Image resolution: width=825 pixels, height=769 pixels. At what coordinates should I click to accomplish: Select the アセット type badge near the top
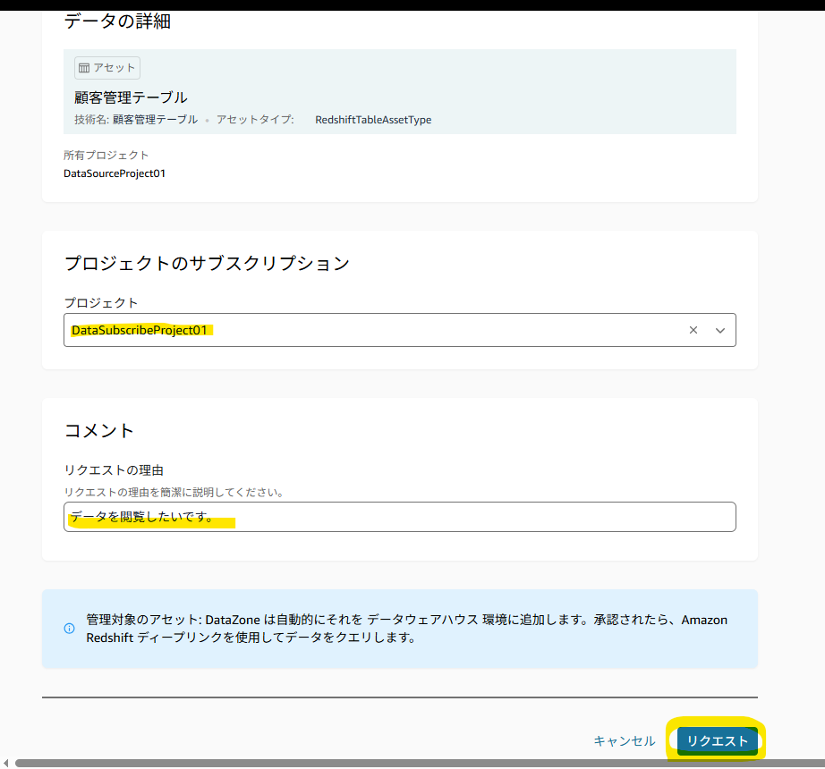point(106,67)
